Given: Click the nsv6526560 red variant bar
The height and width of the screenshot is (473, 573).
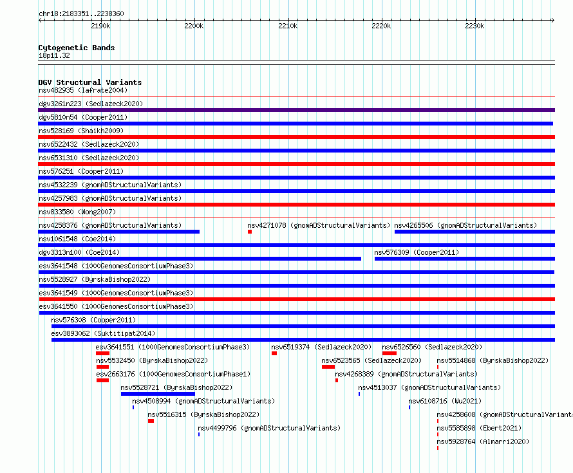Looking at the screenshot, I should click(x=390, y=353).
